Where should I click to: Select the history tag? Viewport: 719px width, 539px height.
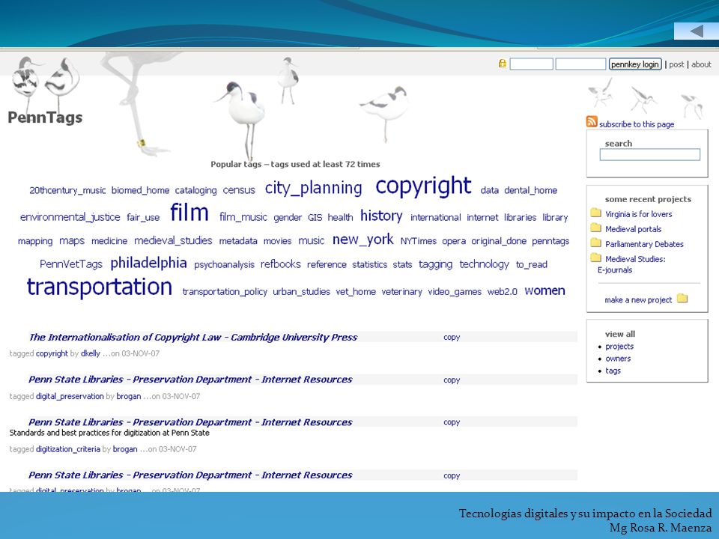click(x=381, y=216)
